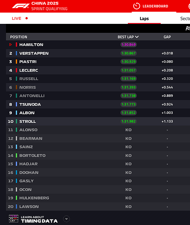Click Piastri's orange team colour bar
Image resolution: width=190 pixels, height=225 pixels.
pos(16,62)
